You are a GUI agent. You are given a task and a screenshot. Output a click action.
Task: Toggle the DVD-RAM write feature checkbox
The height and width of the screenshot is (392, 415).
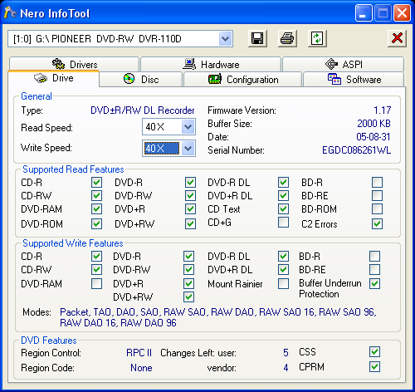tap(96, 283)
